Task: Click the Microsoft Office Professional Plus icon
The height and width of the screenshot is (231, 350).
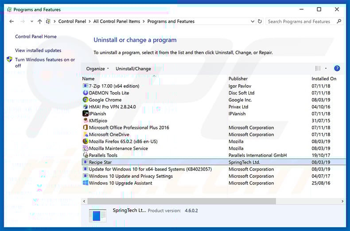Action: click(x=86, y=127)
